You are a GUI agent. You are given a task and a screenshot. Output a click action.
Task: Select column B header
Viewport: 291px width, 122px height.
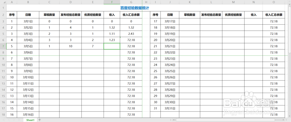click(28, 2)
